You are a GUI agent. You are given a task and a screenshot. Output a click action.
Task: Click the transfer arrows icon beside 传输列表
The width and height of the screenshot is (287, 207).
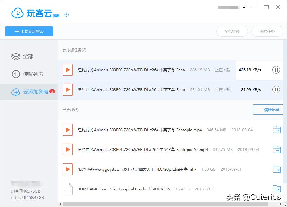tap(16, 74)
